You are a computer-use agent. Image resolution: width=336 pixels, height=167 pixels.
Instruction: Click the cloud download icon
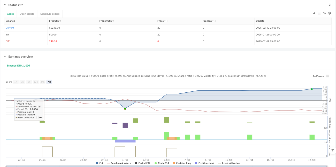click(x=324, y=13)
